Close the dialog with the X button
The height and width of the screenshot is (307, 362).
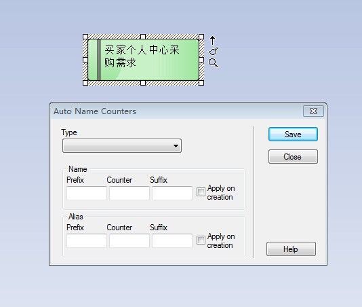[x=313, y=111]
